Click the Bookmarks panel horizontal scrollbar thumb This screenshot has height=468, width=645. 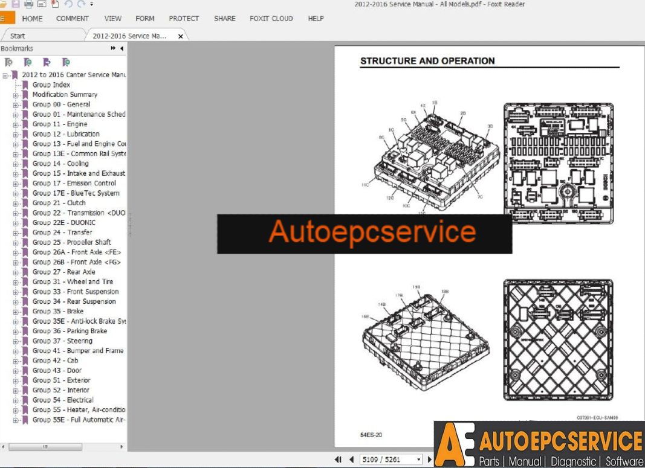click(x=45, y=447)
